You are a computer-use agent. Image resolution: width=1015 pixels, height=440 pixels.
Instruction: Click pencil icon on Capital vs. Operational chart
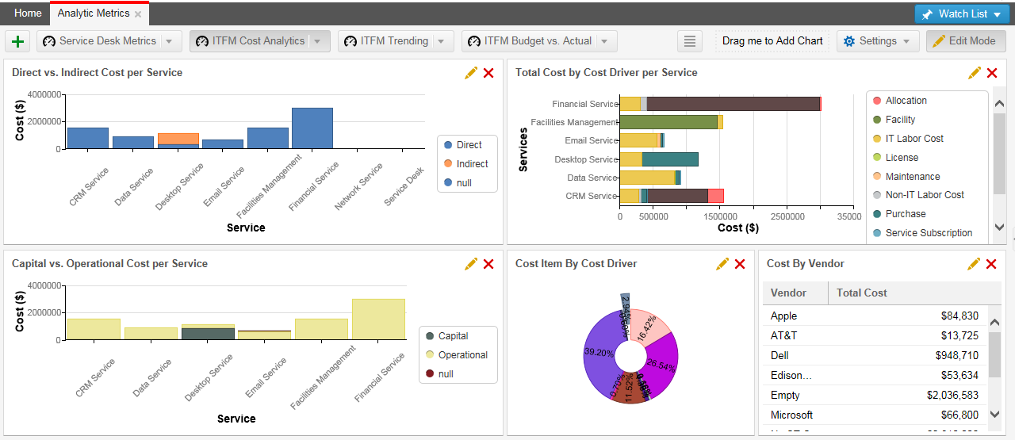[x=471, y=264]
